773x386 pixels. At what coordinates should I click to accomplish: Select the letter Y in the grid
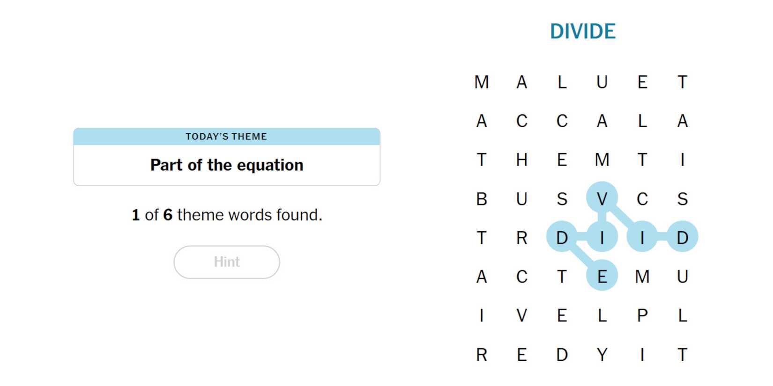602,355
